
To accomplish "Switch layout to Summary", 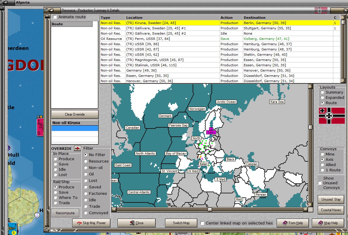I will [x=322, y=92].
